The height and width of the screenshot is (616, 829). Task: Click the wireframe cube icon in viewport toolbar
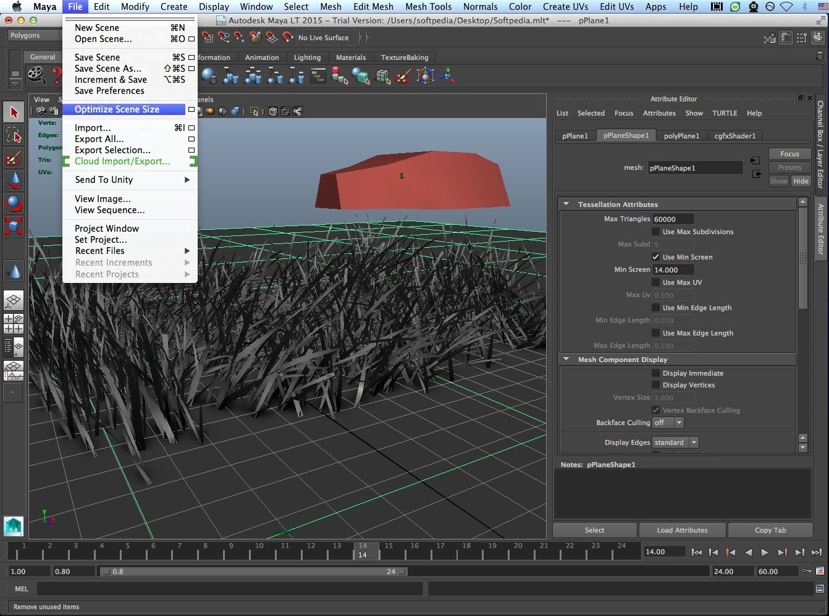point(272,111)
